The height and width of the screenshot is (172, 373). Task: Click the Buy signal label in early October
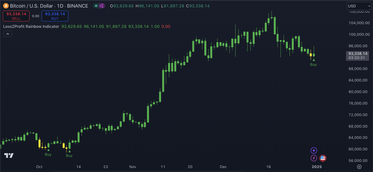(48, 154)
